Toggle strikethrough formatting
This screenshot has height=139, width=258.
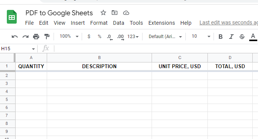(242, 37)
